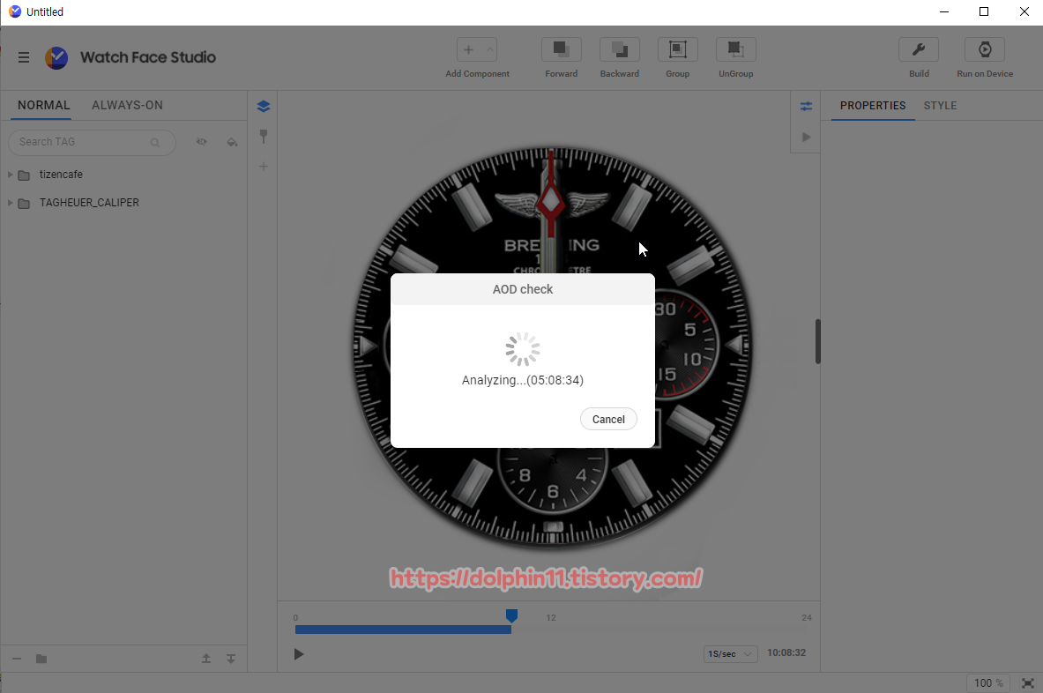Screen dimensions: 1043x693
Task: Switch to the ALWAYS-ON tab
Action: coord(127,105)
